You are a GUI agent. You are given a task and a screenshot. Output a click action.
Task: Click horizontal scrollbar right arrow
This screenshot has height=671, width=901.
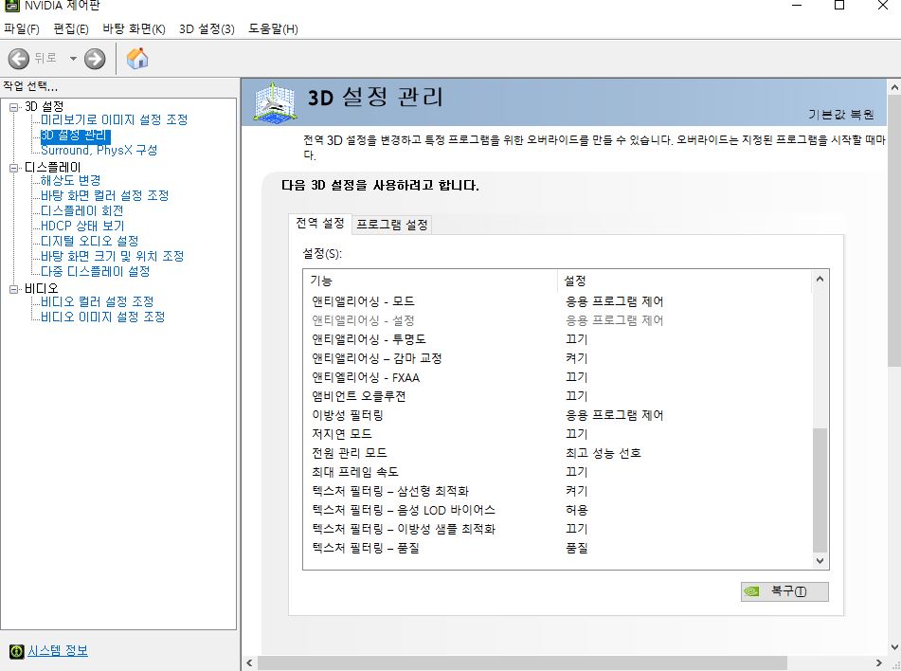pos(878,663)
